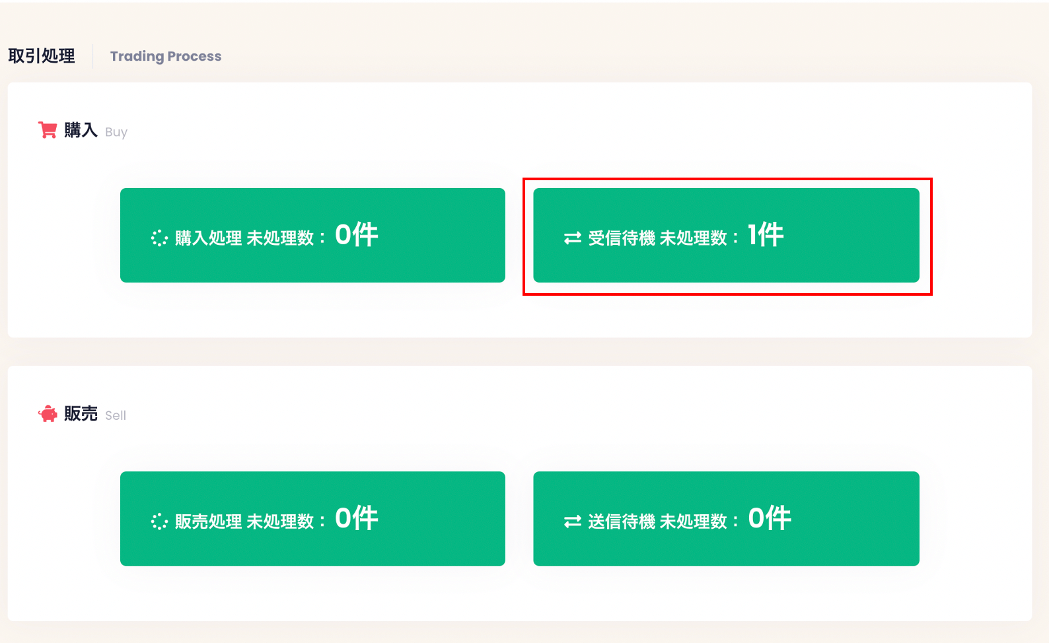Click the red piggy bank icon
Viewport: 1049px width, 643px height.
pos(48,414)
